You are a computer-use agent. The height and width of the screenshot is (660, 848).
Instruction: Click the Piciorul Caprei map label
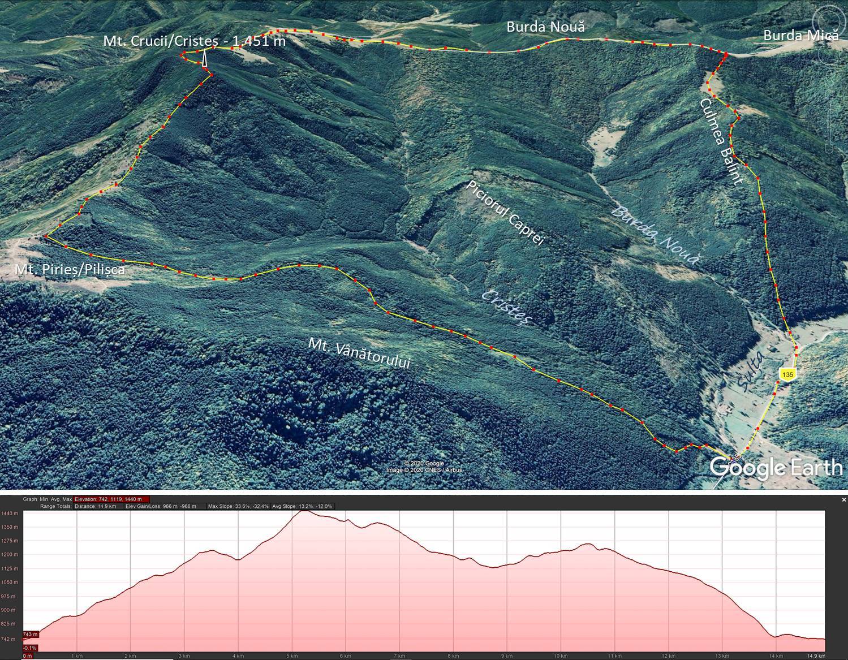coord(506,213)
